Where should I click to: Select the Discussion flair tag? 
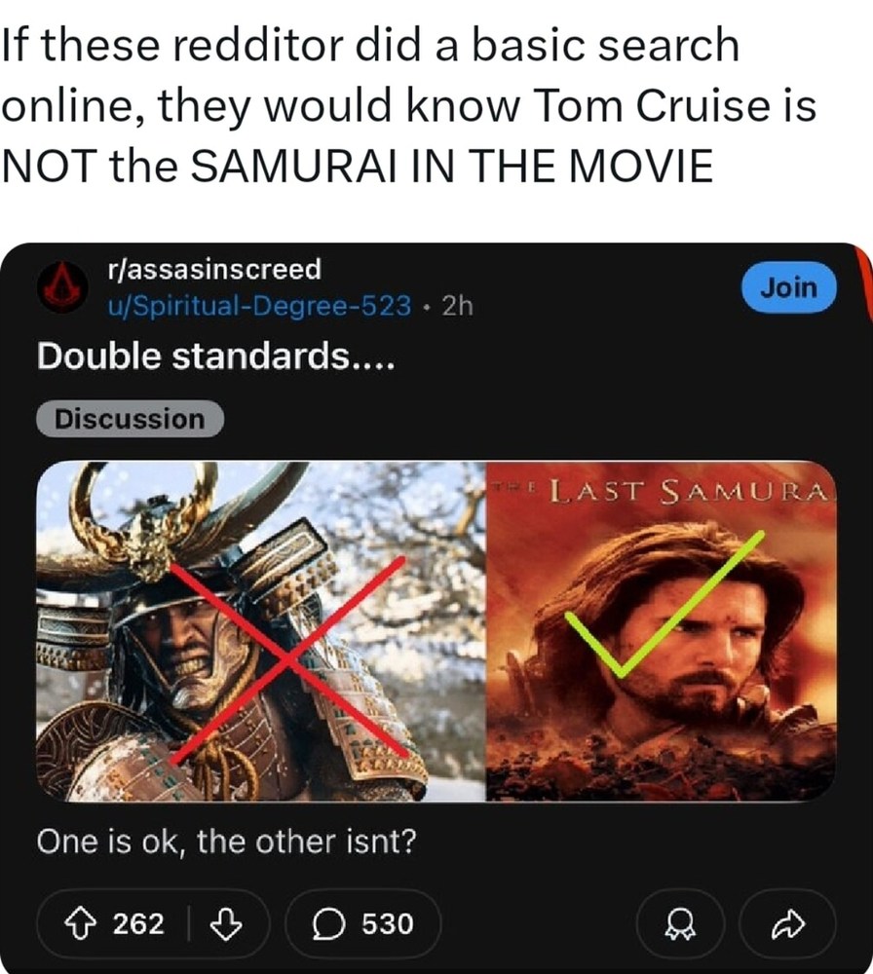(x=130, y=419)
